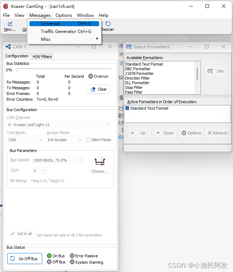This screenshot has height=272, width=233.
Task: Click Go Off Bus button
Action: (25, 259)
